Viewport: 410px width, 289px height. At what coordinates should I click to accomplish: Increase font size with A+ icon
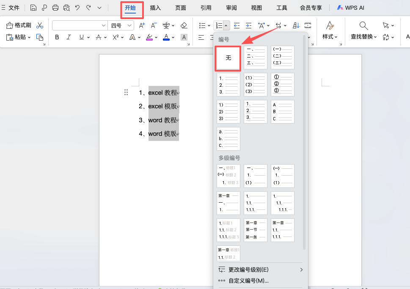(x=142, y=25)
